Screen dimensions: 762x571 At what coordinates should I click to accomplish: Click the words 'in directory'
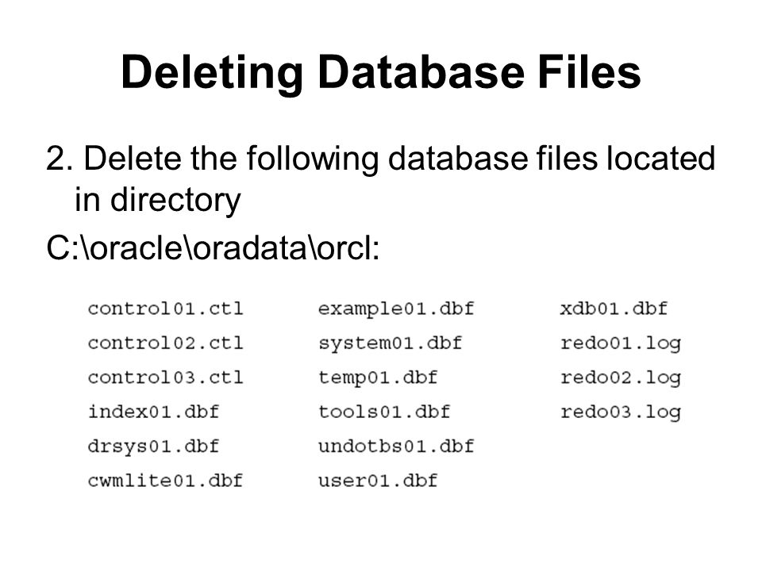point(157,201)
